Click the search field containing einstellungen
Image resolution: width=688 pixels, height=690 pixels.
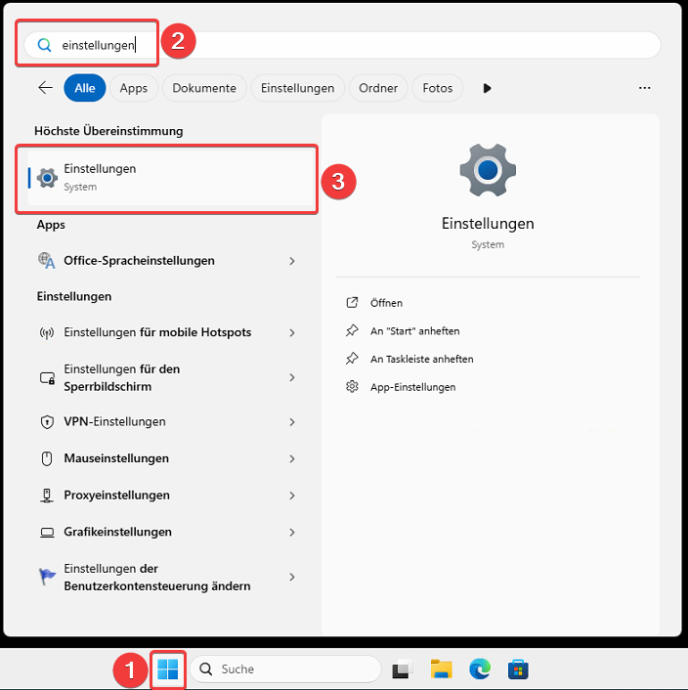[342, 45]
